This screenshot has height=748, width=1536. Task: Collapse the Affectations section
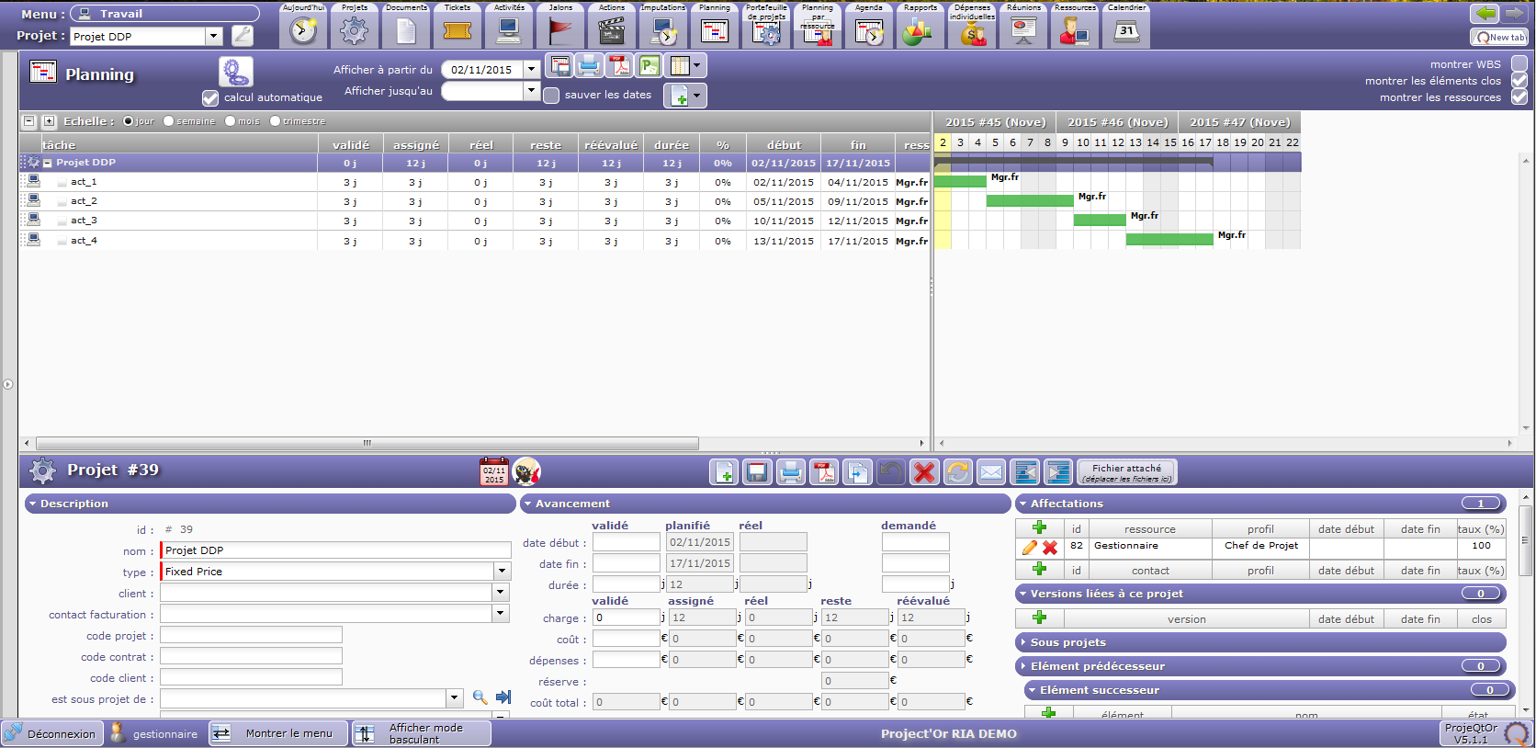pos(1022,504)
